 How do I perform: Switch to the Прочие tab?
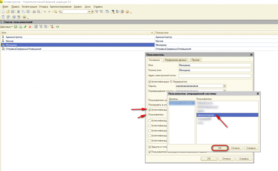tap(195, 60)
